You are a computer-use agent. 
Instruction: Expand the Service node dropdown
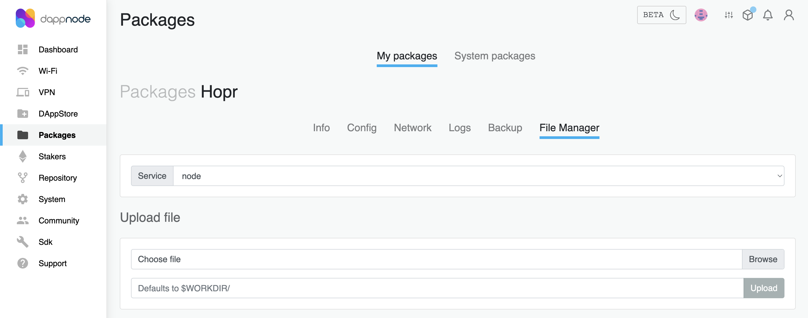781,176
